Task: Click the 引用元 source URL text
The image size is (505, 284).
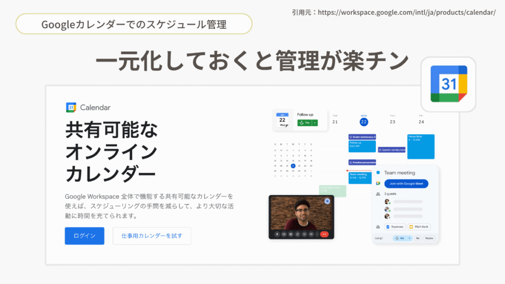Action: (394, 12)
